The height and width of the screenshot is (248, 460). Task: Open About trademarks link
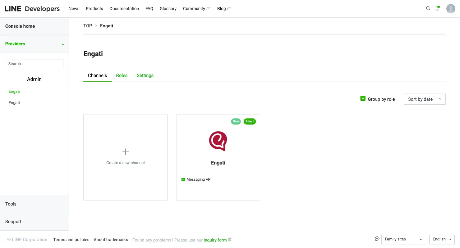[x=111, y=240]
